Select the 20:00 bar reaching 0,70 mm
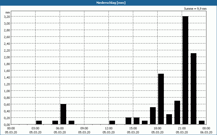The width and height of the screenshot is (217, 135). tap(177, 112)
